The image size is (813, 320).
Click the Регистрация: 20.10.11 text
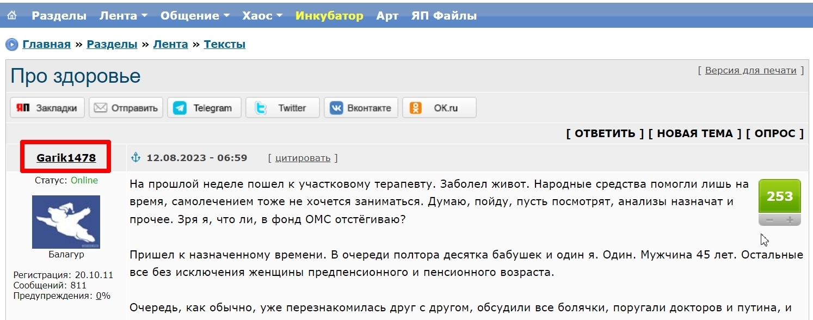(63, 275)
